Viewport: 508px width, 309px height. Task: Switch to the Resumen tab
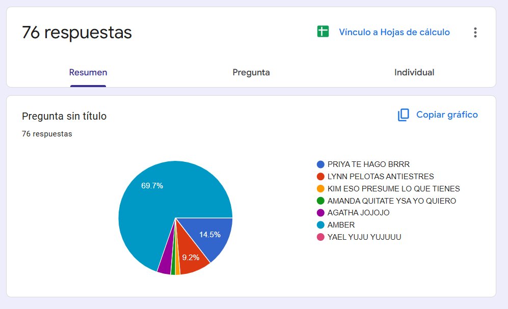(x=88, y=72)
